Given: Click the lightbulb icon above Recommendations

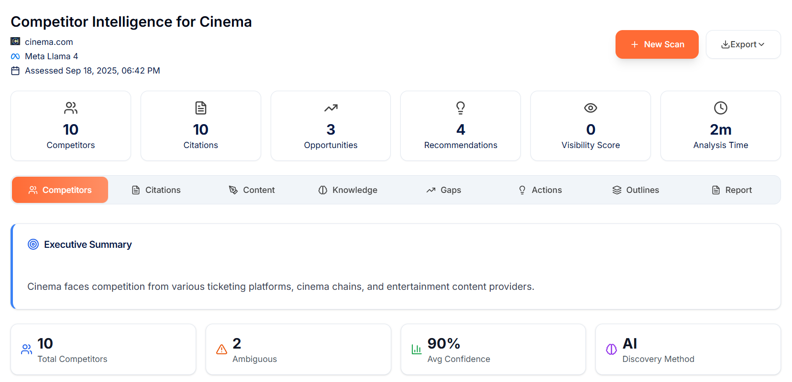Looking at the screenshot, I should pyautogui.click(x=460, y=108).
